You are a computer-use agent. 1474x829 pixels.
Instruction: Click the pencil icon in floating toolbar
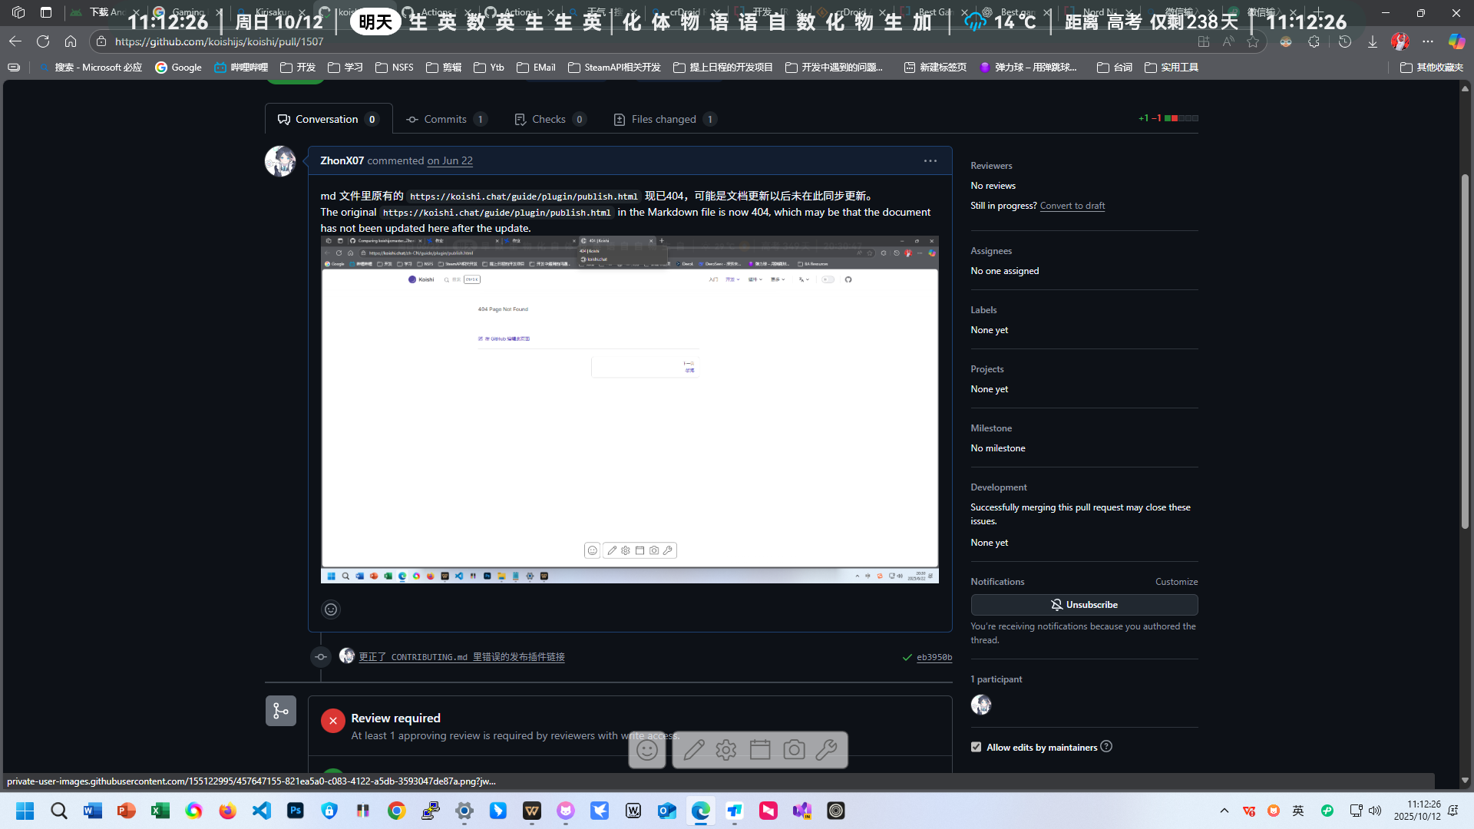tap(694, 750)
